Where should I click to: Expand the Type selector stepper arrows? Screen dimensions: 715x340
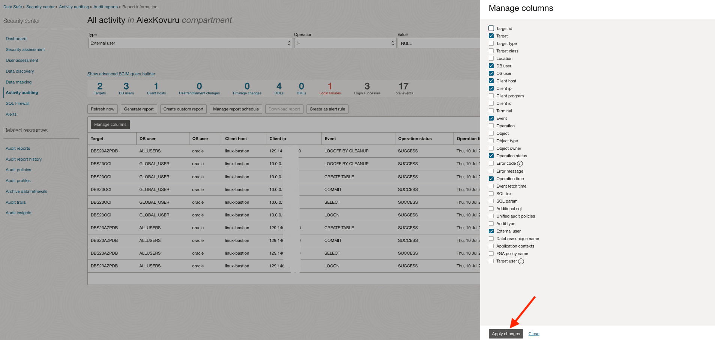289,43
